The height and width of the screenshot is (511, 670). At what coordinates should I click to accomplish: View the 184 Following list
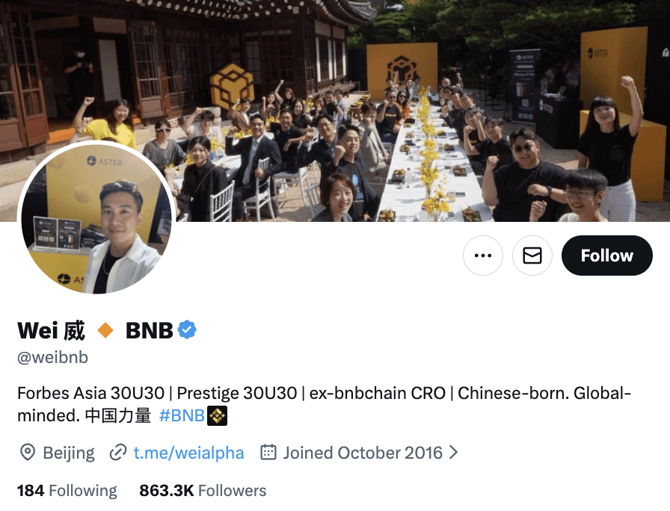click(67, 491)
